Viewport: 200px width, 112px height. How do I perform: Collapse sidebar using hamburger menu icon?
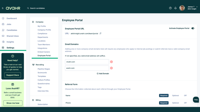tap(3, 8)
